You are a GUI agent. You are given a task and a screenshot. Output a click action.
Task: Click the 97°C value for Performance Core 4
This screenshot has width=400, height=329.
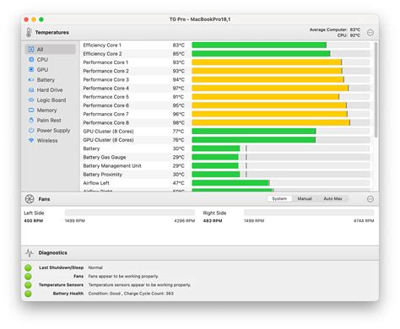click(179, 89)
